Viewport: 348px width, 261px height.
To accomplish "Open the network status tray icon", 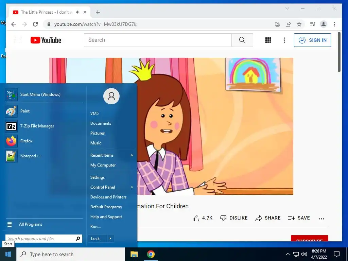I will (x=296, y=254).
